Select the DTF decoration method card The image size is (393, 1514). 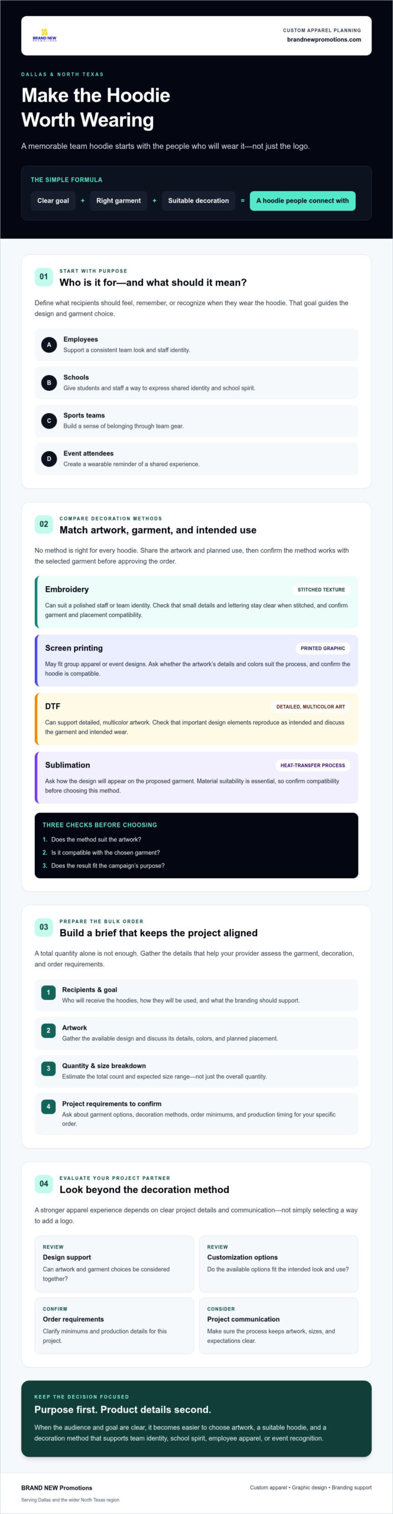tap(196, 719)
